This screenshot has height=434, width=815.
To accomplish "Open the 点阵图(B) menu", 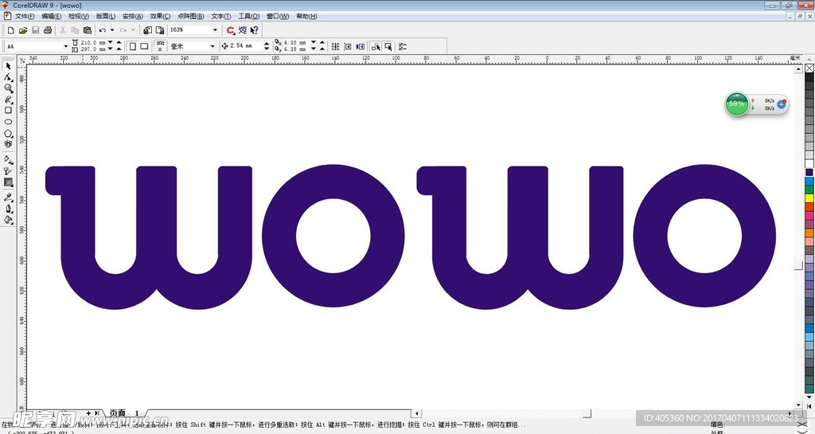I will 191,16.
